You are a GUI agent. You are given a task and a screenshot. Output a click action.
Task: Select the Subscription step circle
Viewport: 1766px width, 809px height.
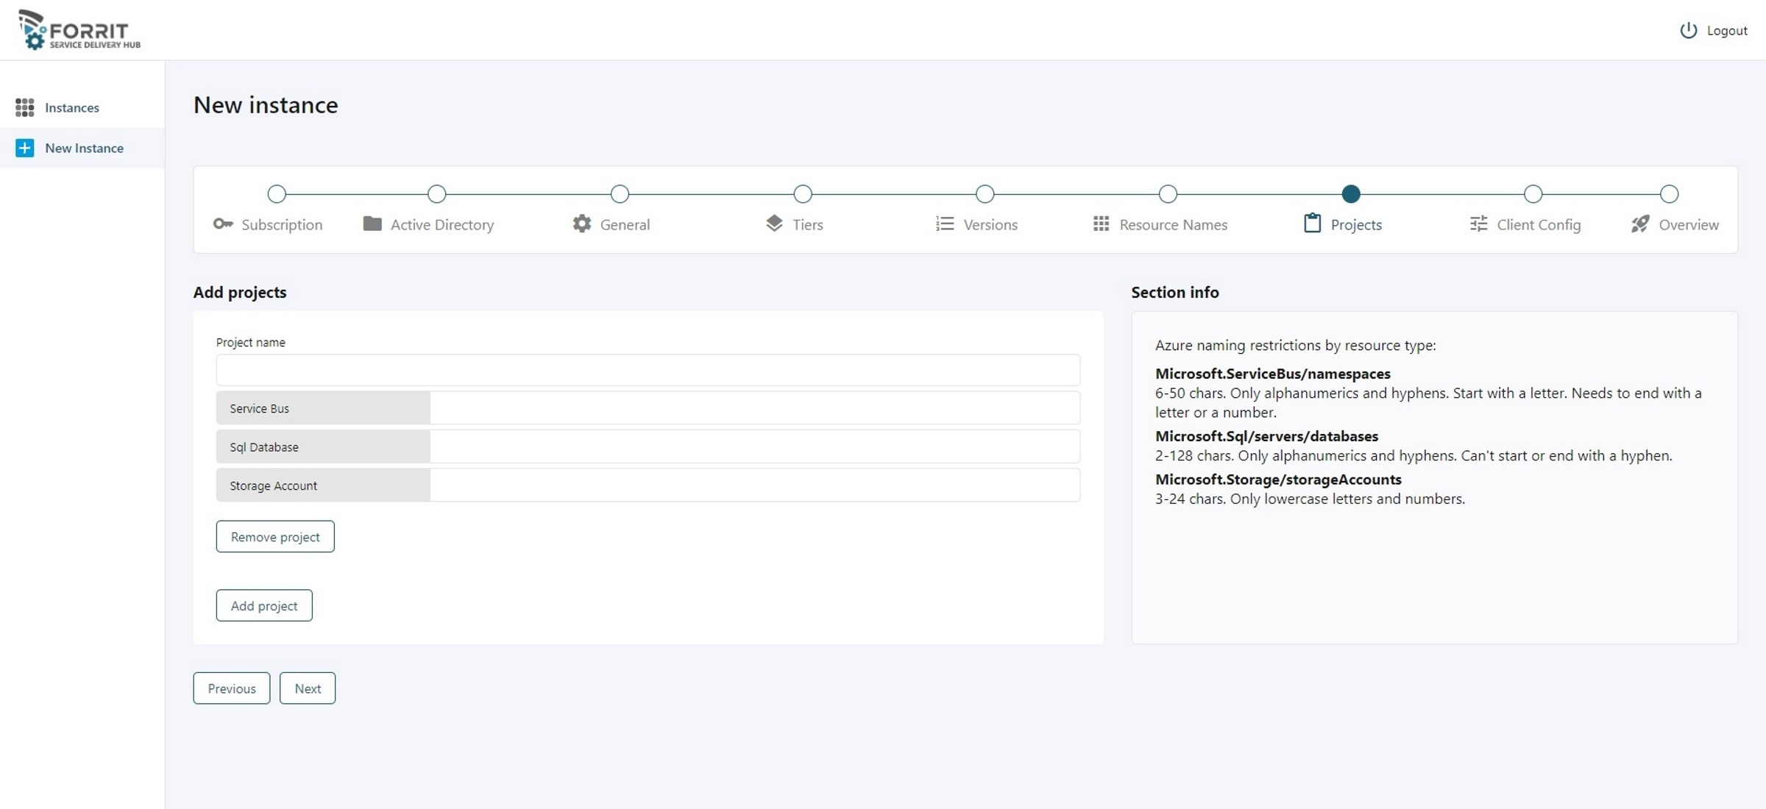pyautogui.click(x=277, y=194)
